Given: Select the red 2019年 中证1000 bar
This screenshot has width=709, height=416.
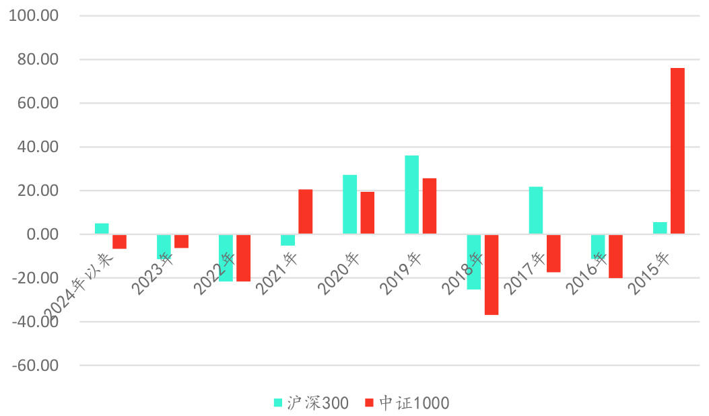Looking at the screenshot, I should [430, 206].
